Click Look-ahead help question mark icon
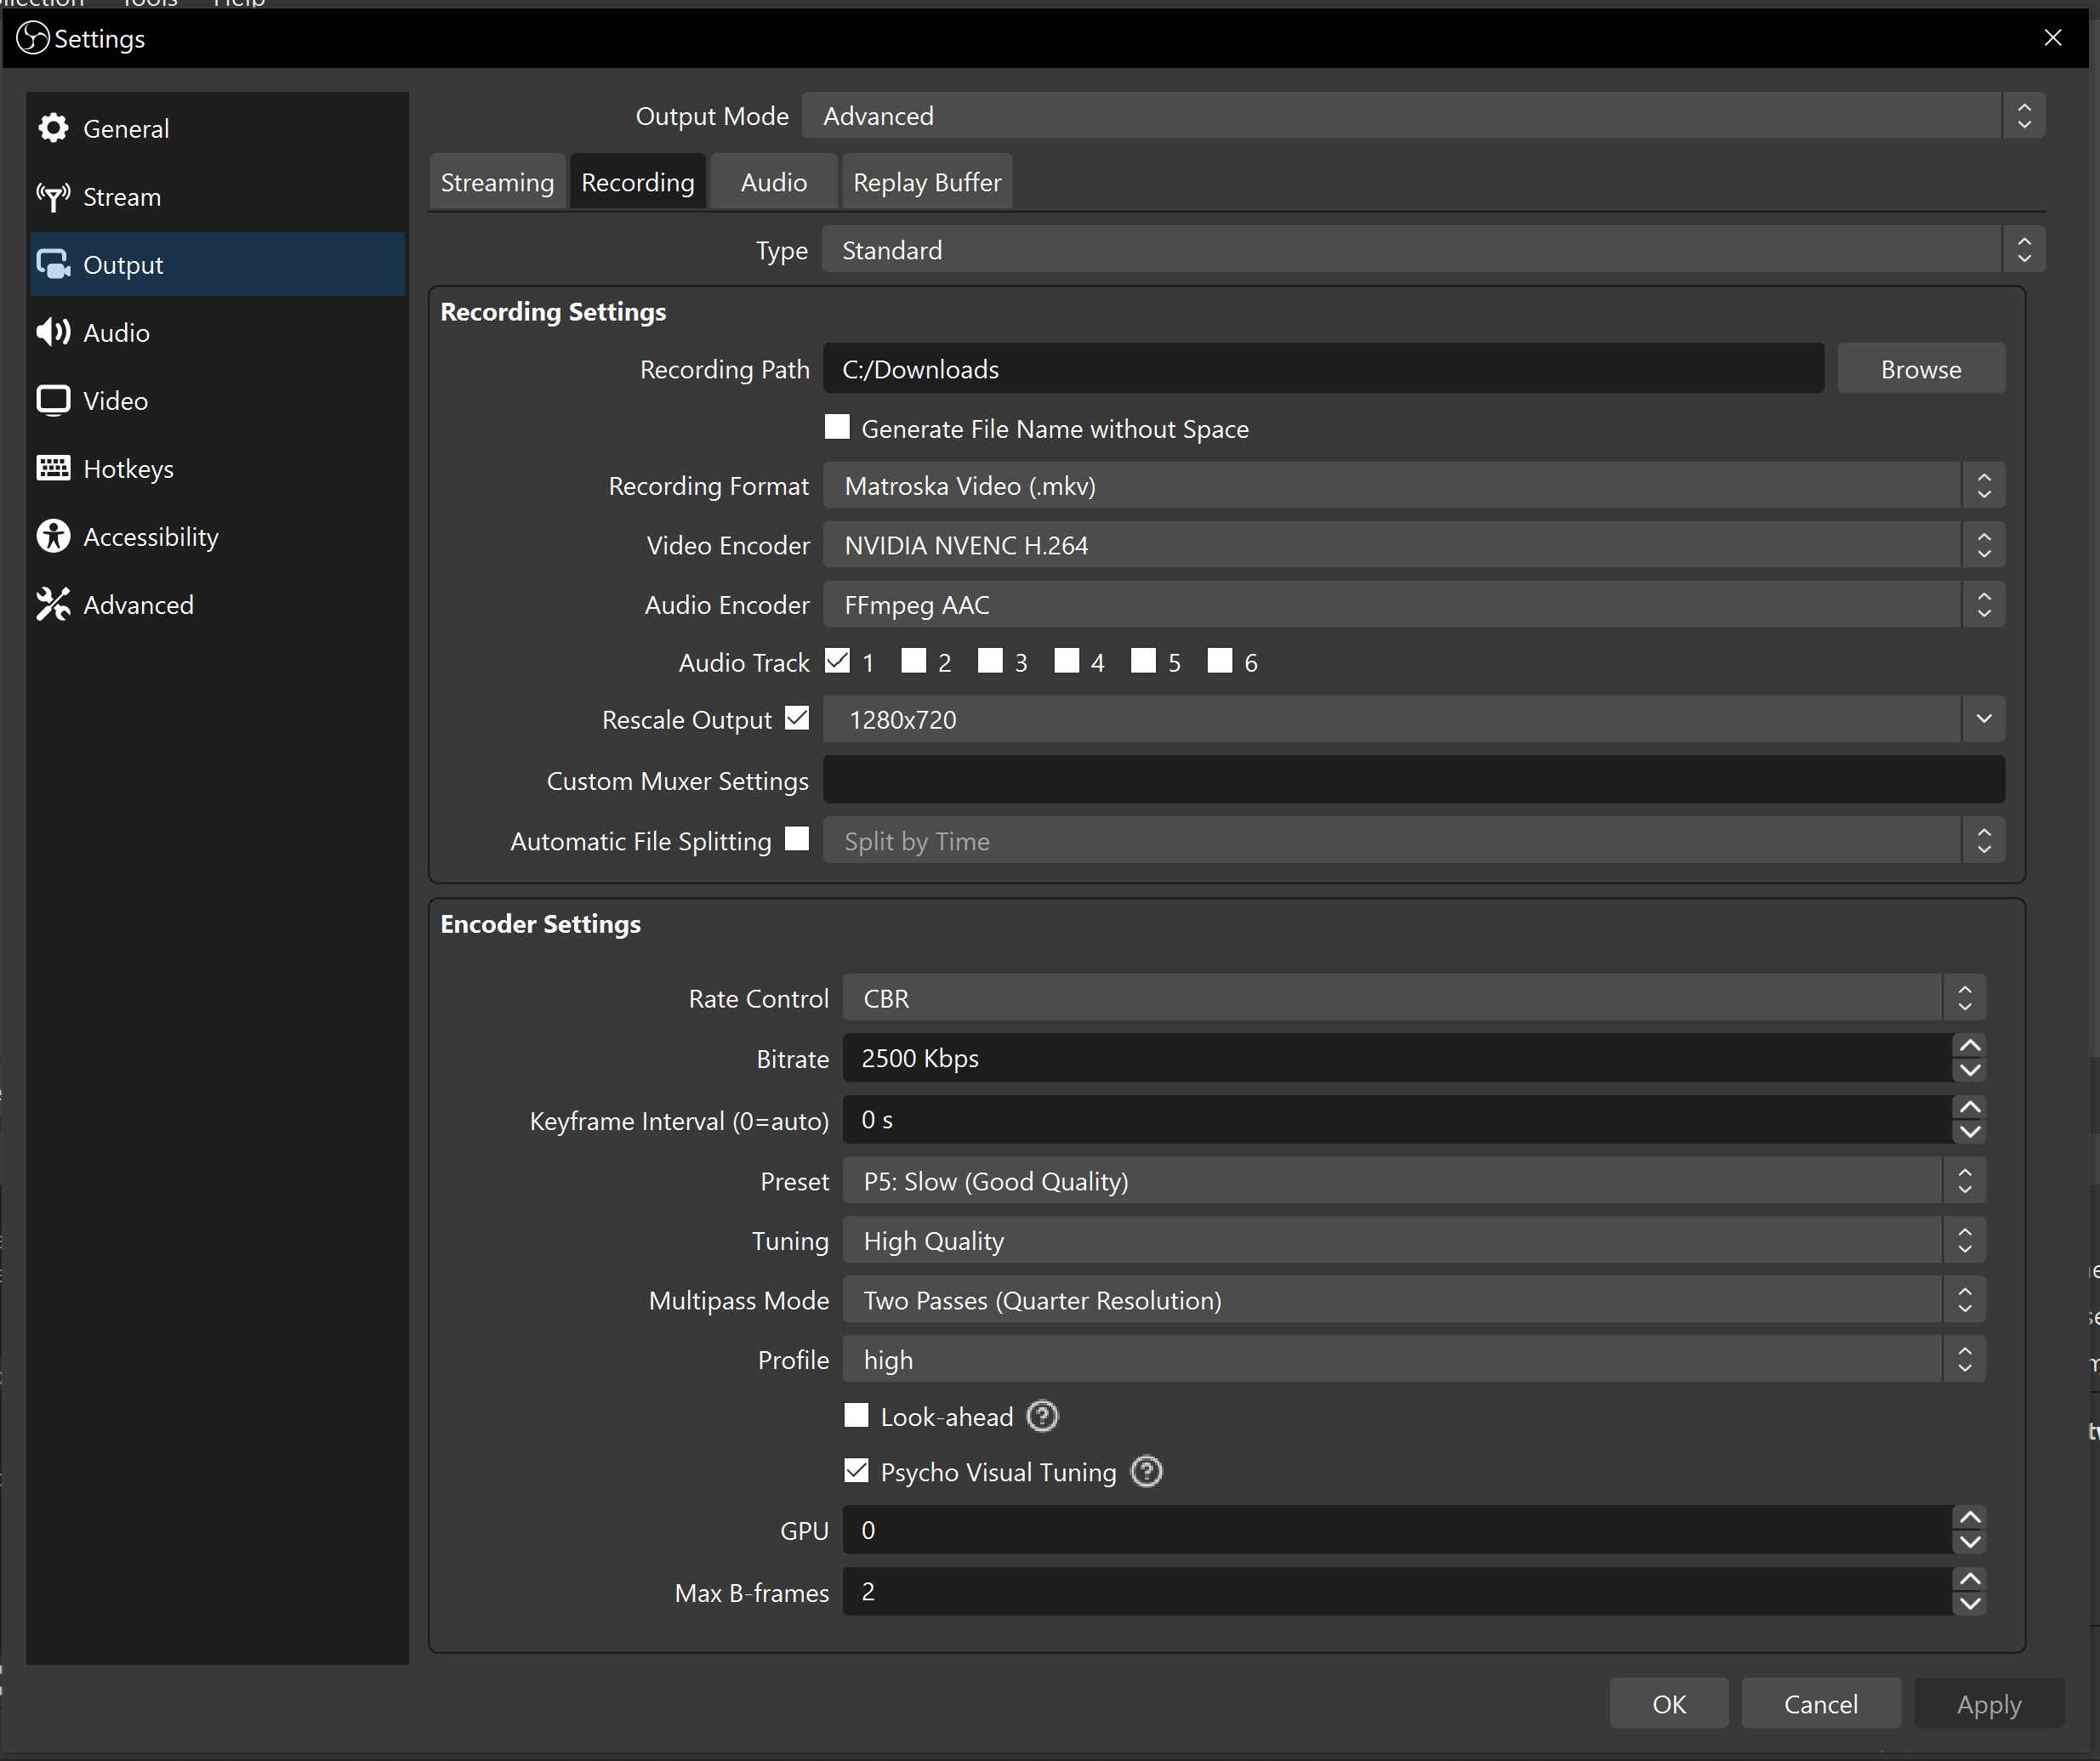Viewport: 2100px width, 1761px height. click(x=1042, y=1417)
